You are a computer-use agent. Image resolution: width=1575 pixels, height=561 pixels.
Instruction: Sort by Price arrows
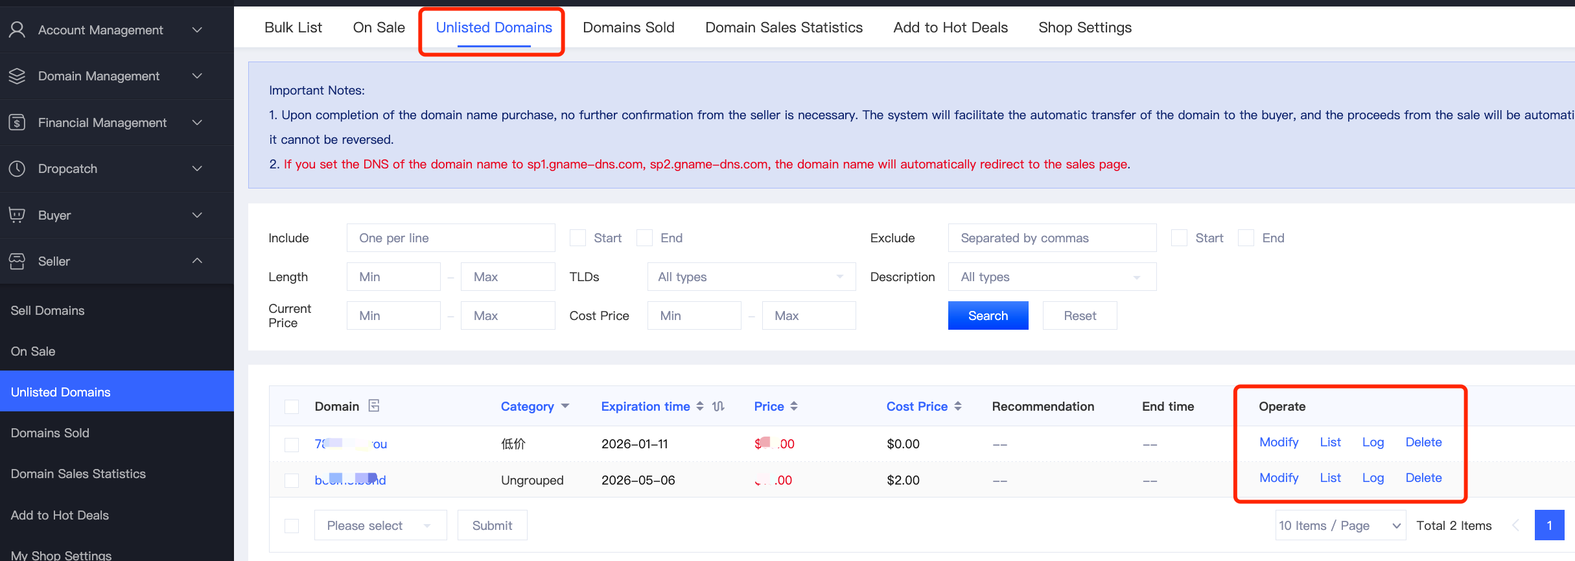794,406
